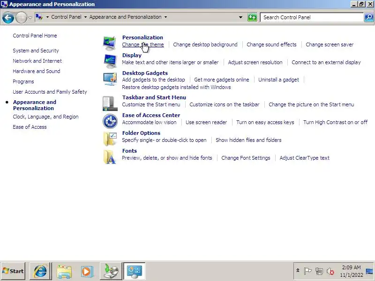
Task: Click Change the theme
Action: click(x=143, y=44)
